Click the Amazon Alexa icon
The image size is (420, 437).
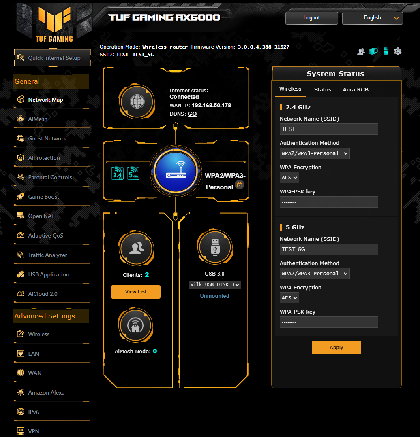tap(21, 392)
